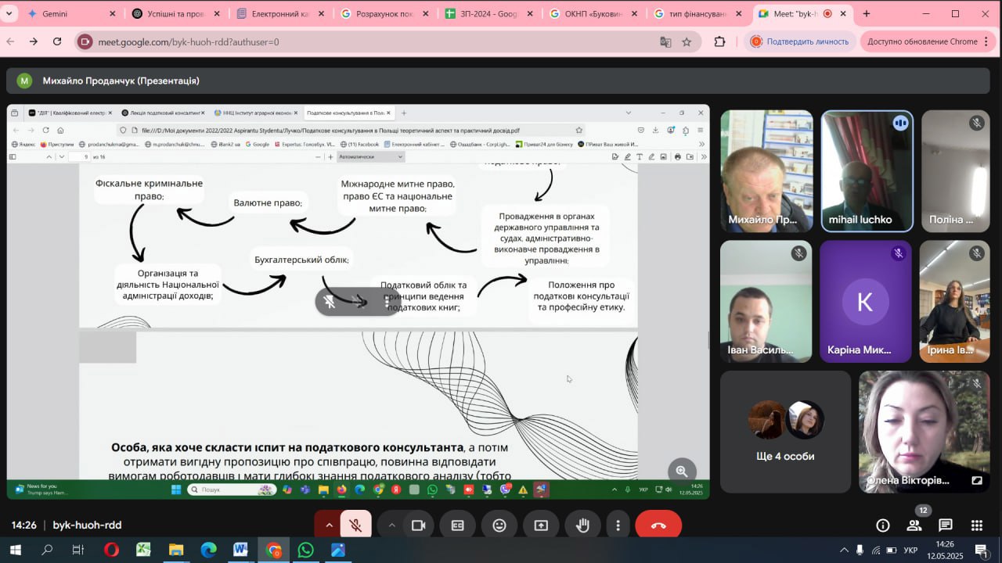Open the in-call chat panel
The height and width of the screenshot is (563, 1002).
(x=946, y=525)
